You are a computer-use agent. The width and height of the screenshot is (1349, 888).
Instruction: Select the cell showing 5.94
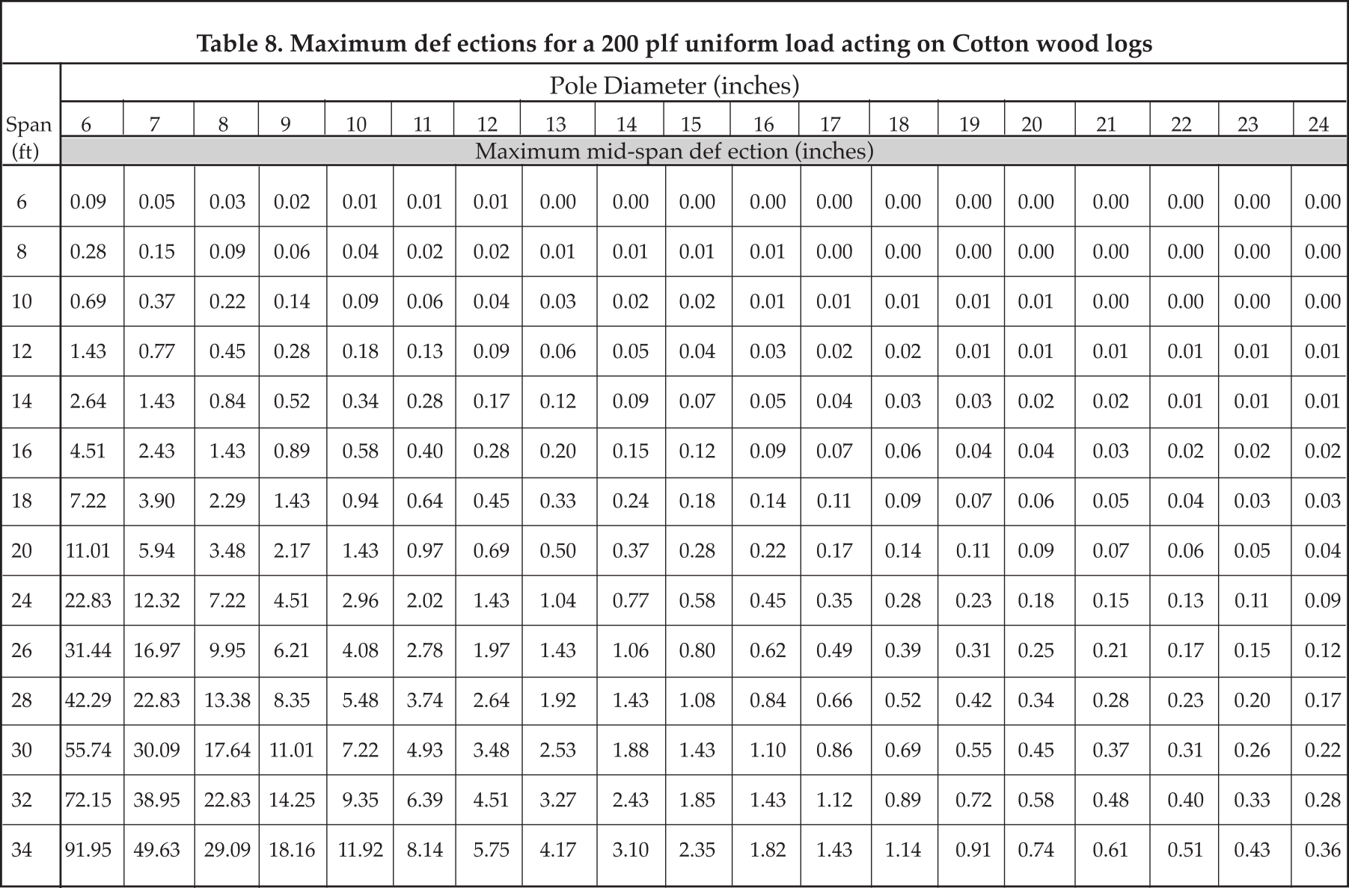coord(157,551)
